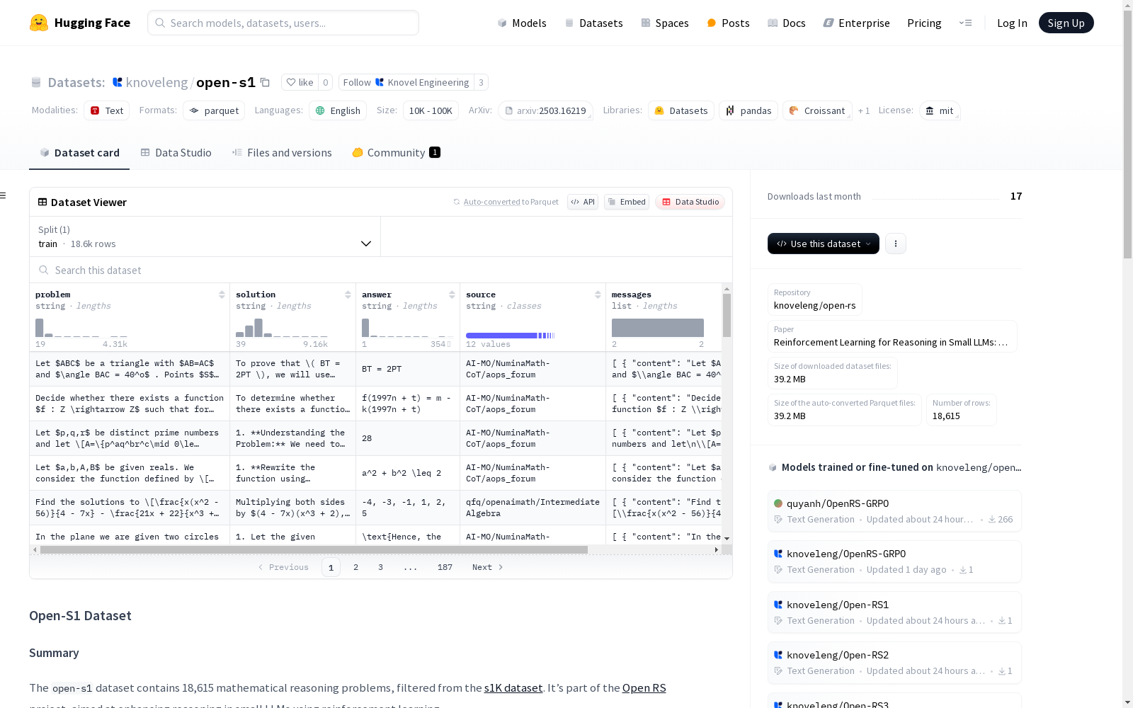Click the Previous page button
The height and width of the screenshot is (708, 1133).
point(283,567)
